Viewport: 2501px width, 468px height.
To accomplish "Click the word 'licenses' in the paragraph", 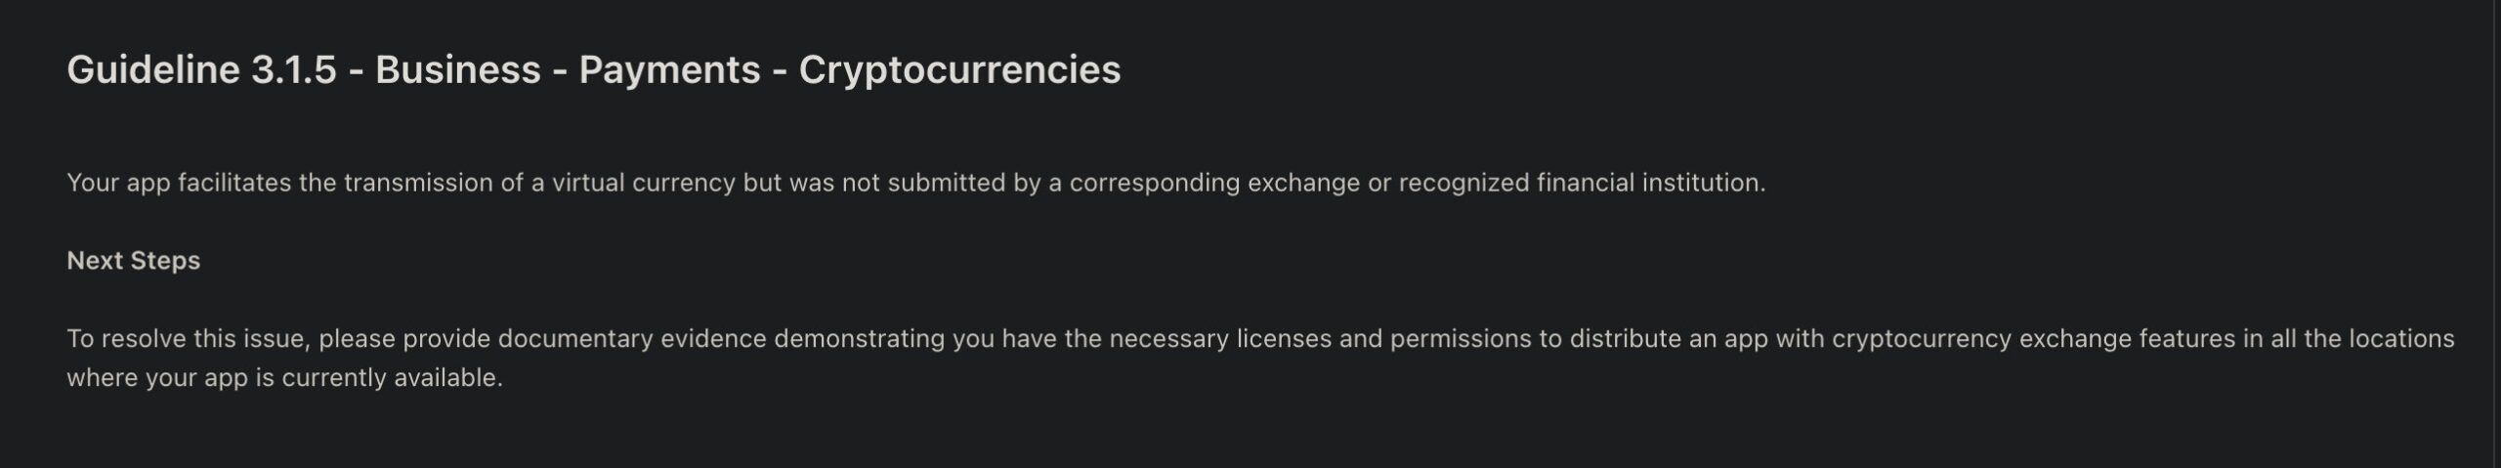I will (1284, 339).
